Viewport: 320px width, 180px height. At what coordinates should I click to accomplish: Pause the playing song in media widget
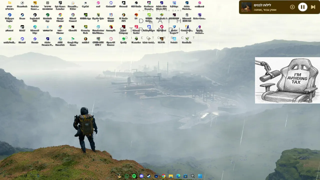click(302, 7)
